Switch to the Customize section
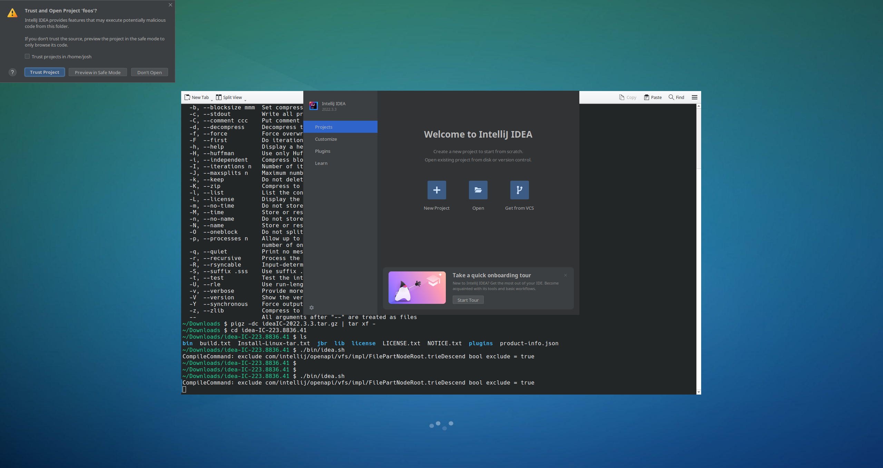Screen dimensions: 883x468 pyautogui.click(x=325, y=139)
